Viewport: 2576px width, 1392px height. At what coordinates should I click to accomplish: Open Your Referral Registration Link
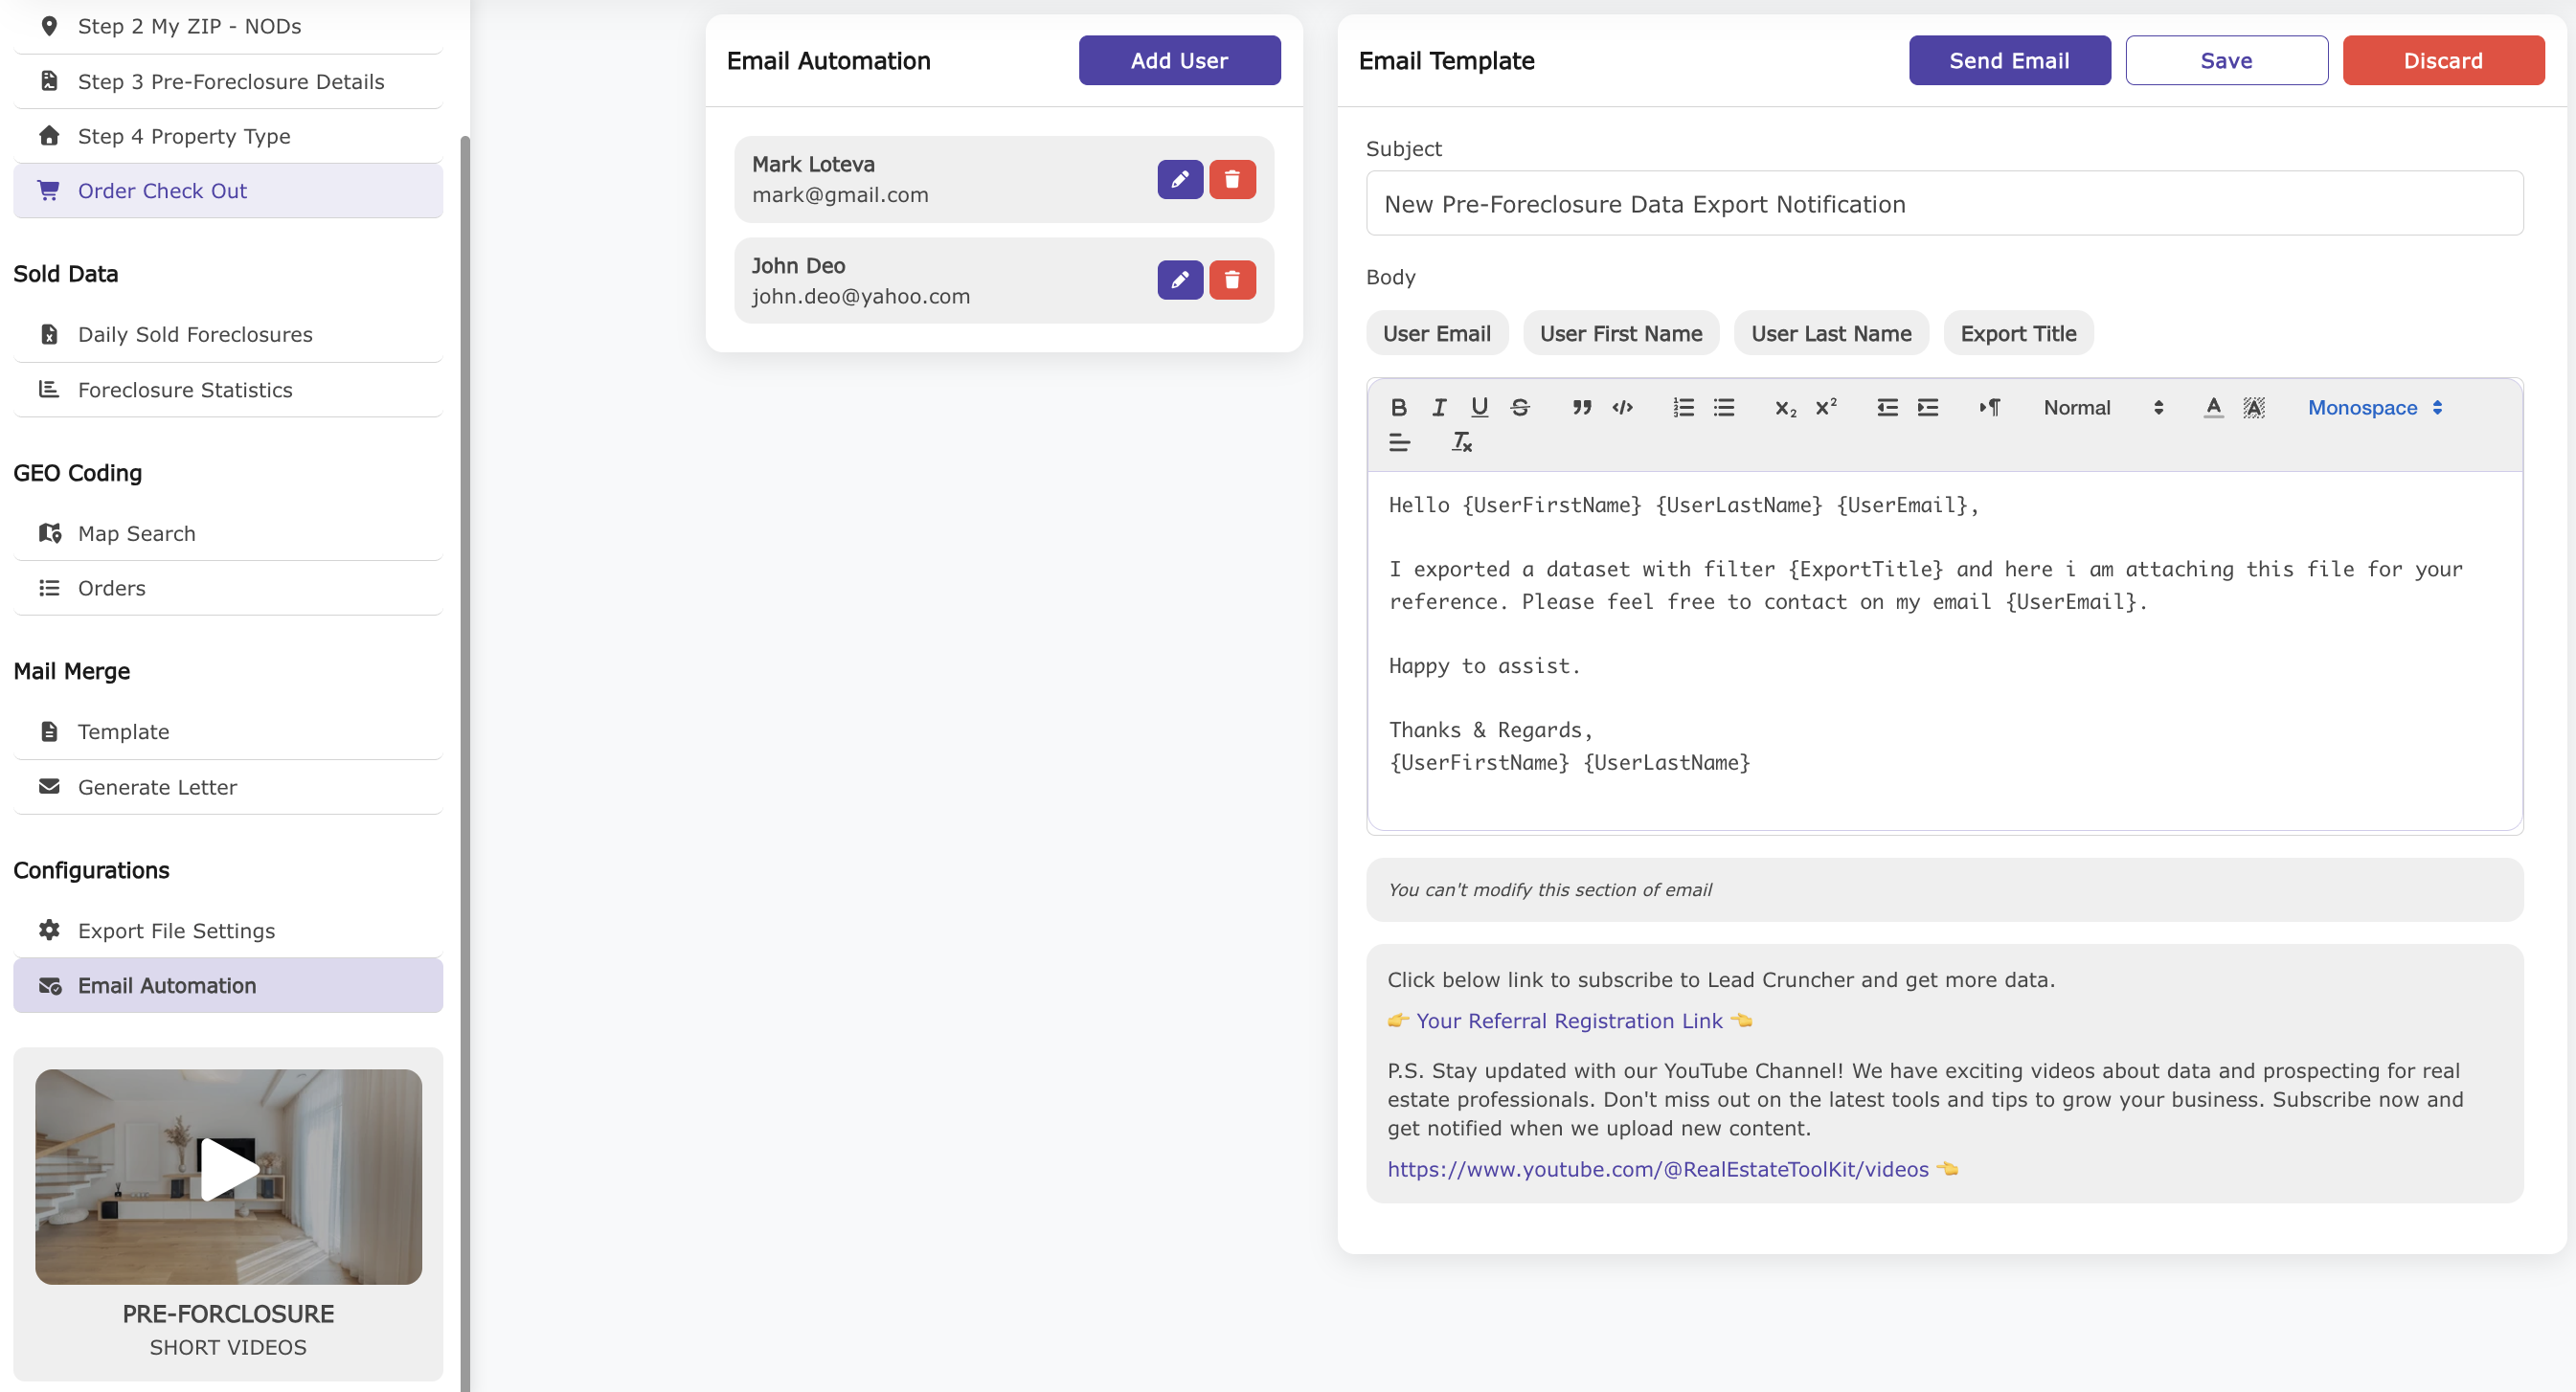click(x=1569, y=1020)
